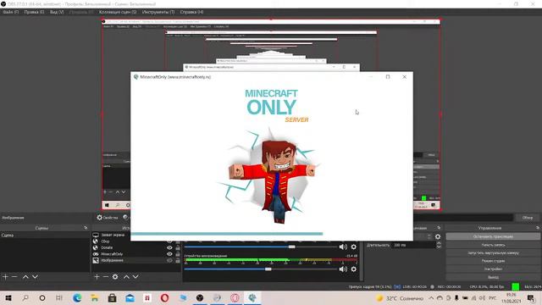
Task: Select the Захват экрана source
Action: tap(113, 235)
